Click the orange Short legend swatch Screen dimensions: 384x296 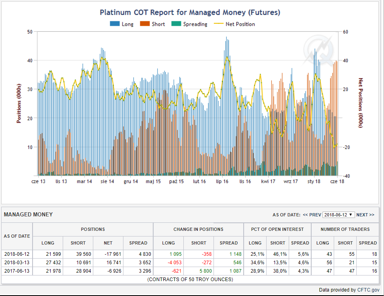[145, 24]
